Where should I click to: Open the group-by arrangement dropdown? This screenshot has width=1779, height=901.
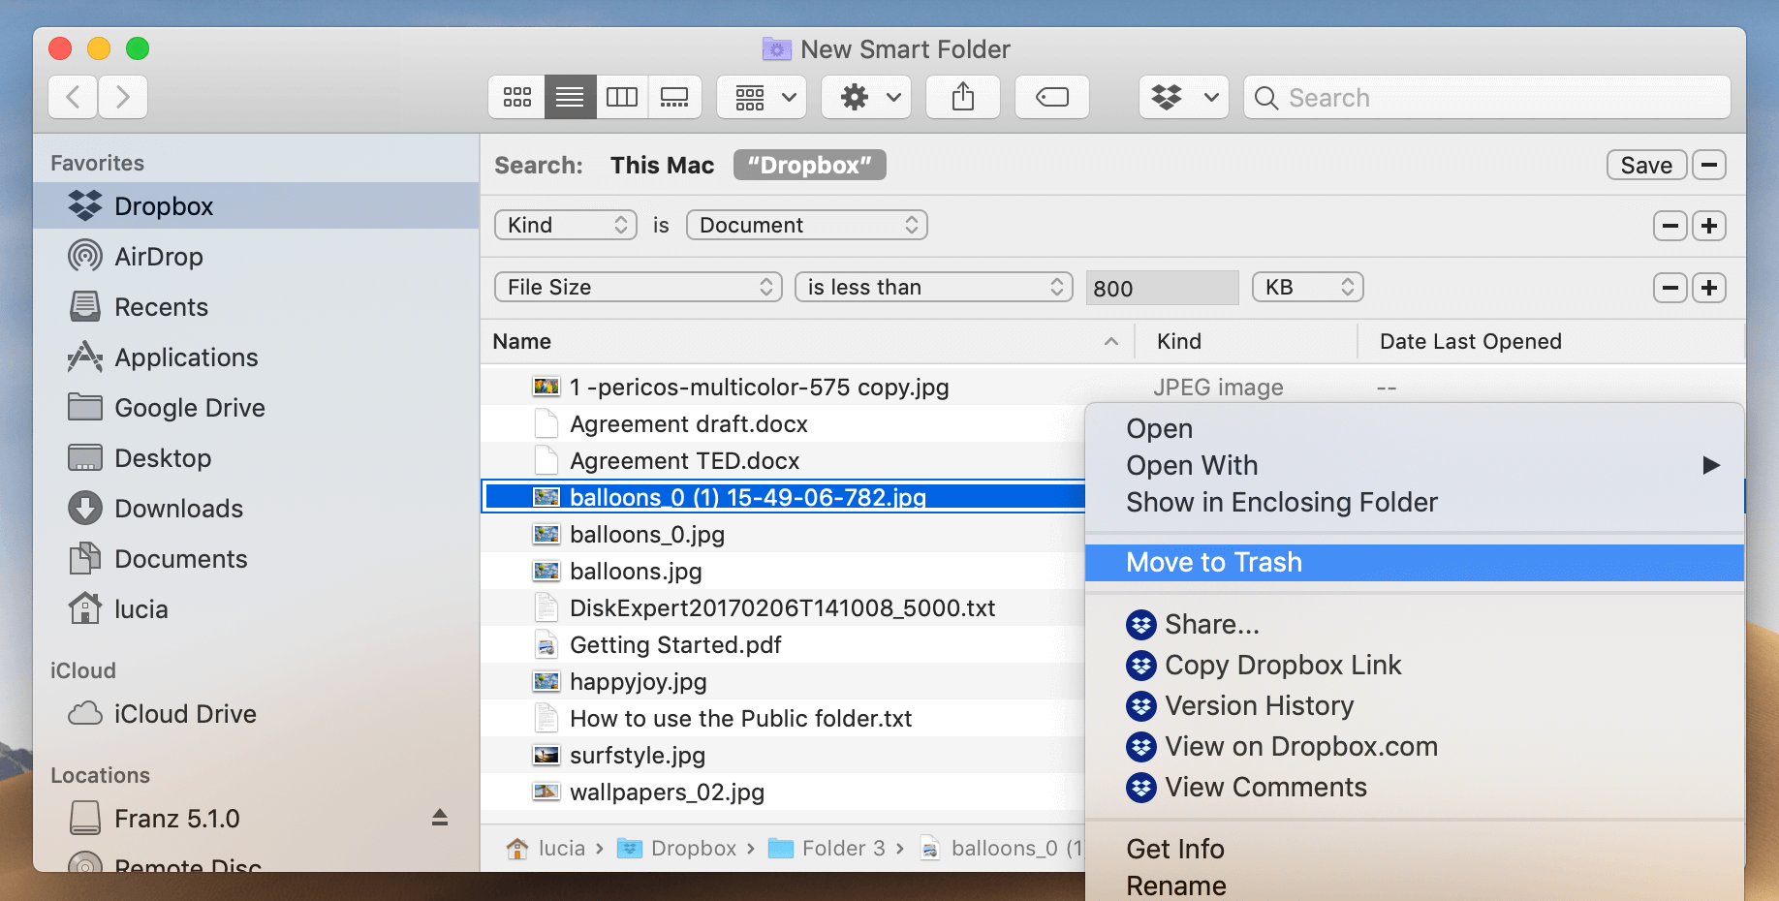[762, 97]
